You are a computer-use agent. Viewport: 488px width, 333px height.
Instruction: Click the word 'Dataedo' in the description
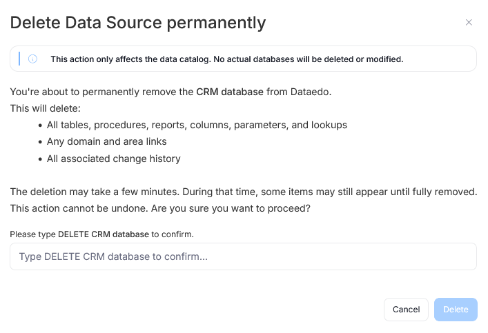pos(309,92)
